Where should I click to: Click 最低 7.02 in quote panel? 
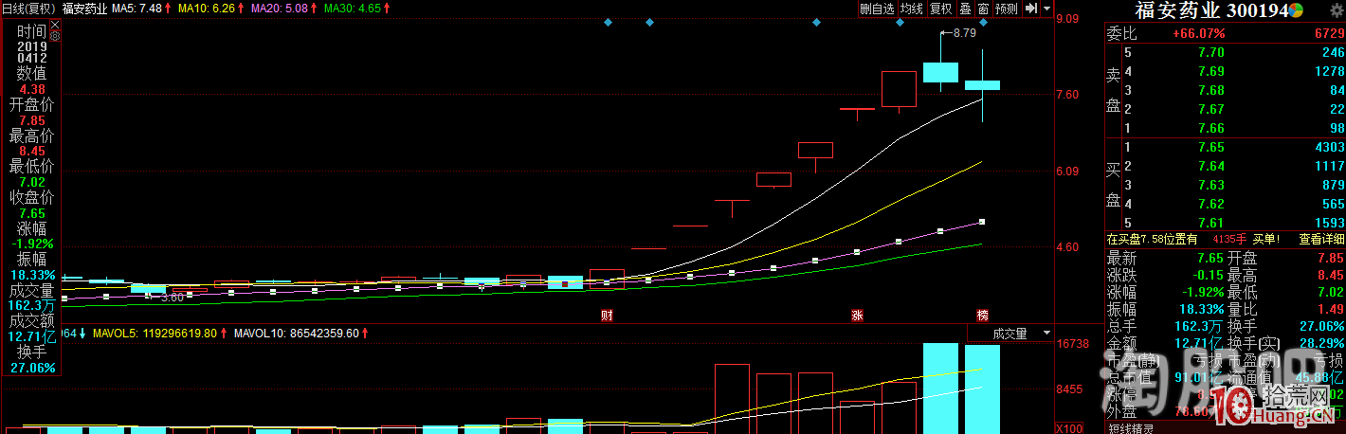click(1331, 292)
